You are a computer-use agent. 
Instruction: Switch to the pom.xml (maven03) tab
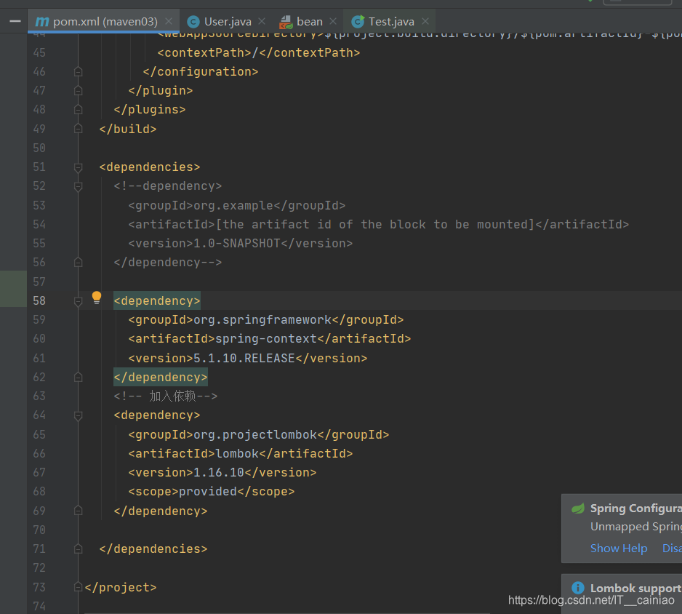[x=105, y=21]
